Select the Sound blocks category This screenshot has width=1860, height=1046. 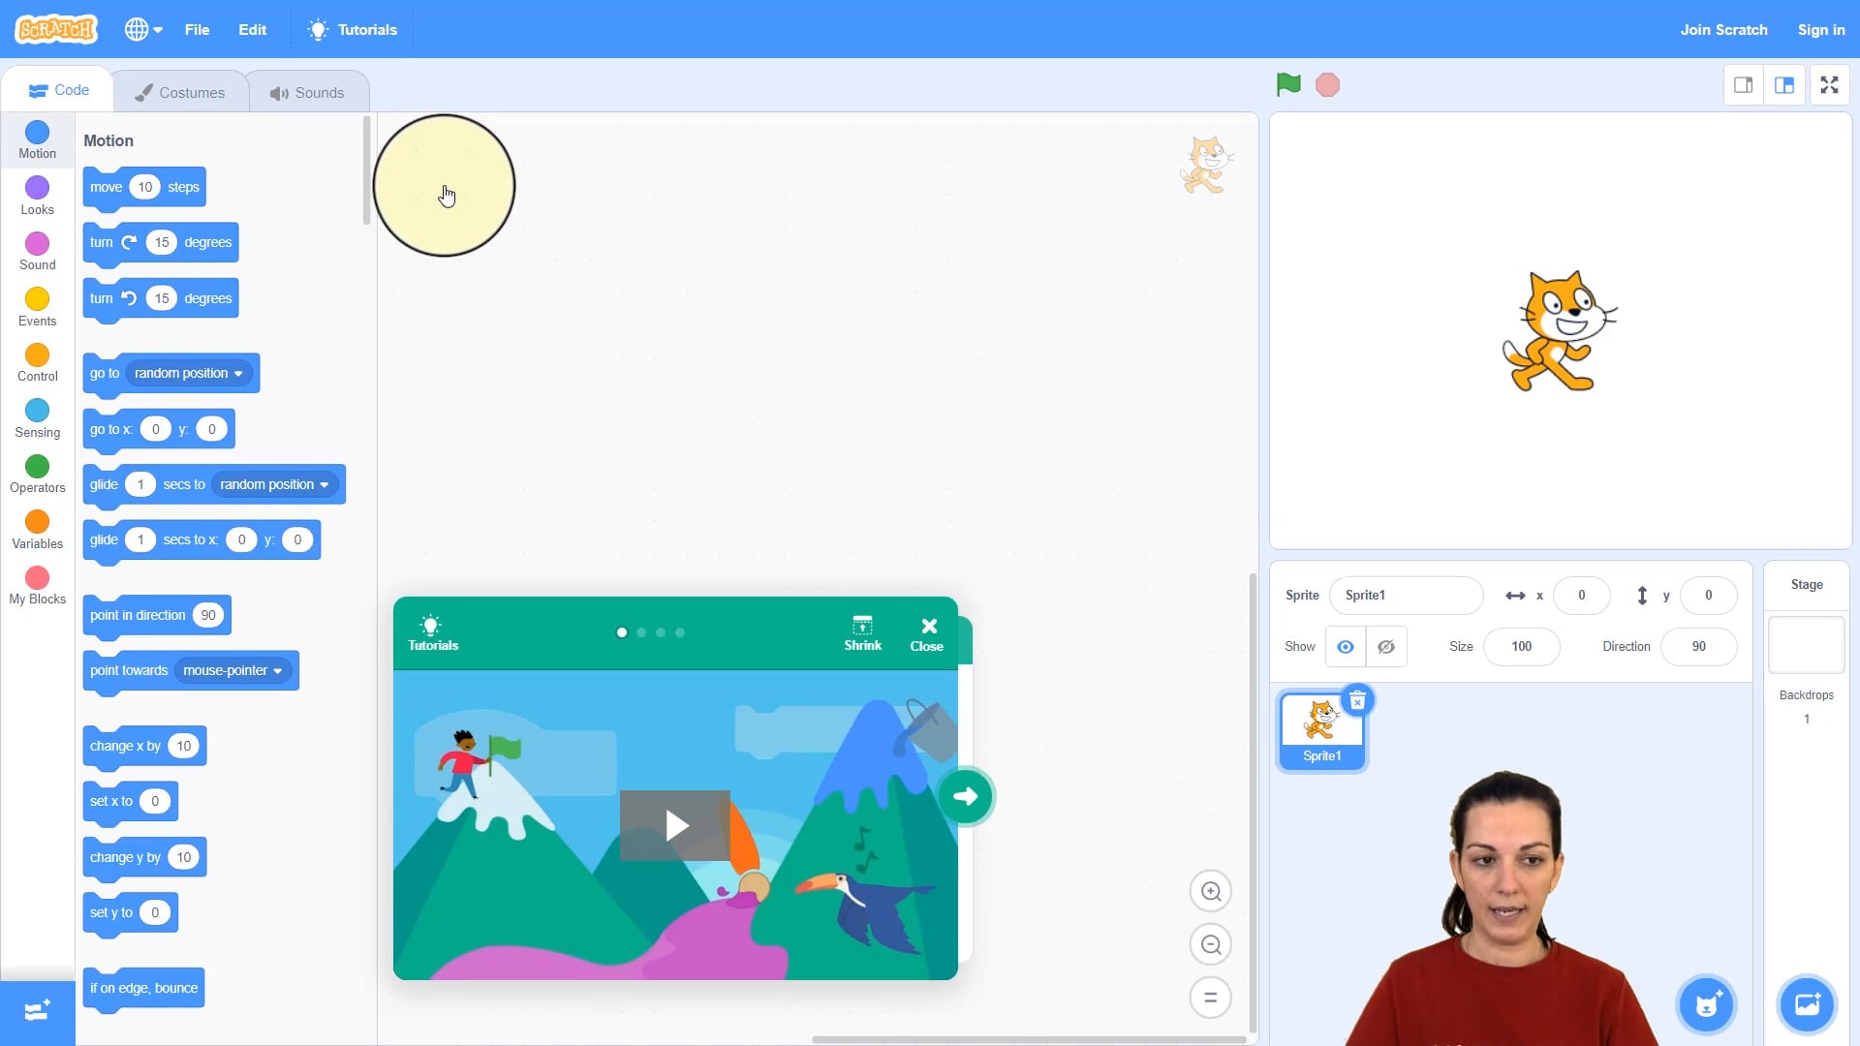[x=36, y=250]
